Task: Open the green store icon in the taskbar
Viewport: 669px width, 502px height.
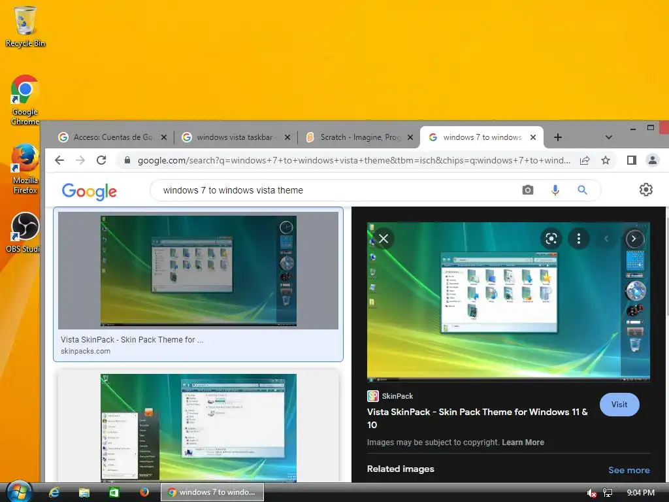Action: coord(114,492)
